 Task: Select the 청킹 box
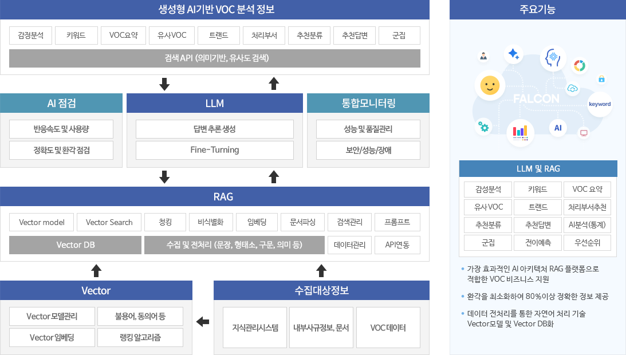pos(166,222)
